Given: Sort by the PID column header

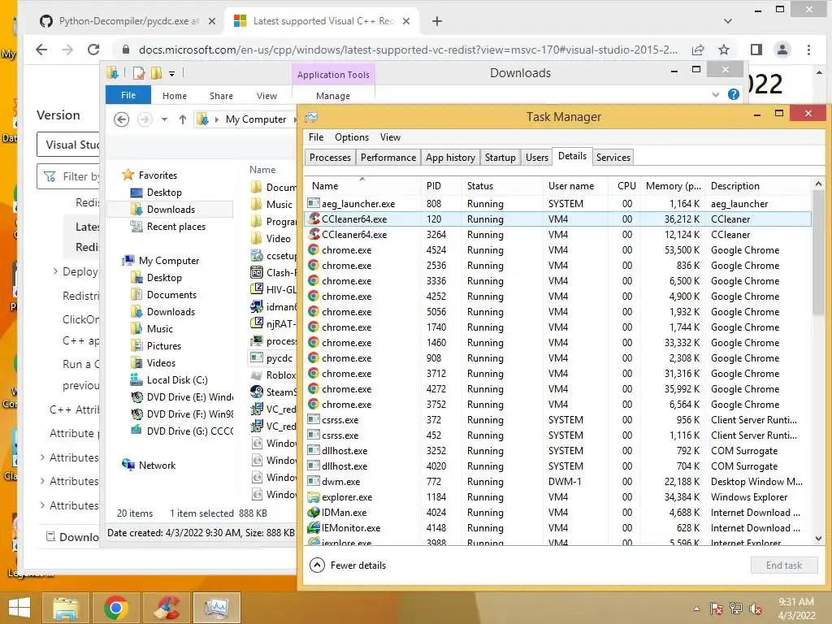Looking at the screenshot, I should pos(440,186).
